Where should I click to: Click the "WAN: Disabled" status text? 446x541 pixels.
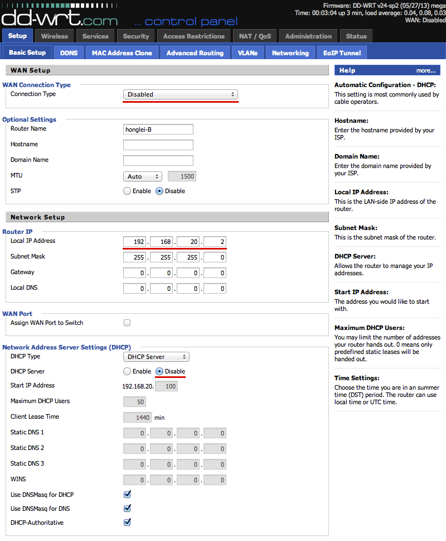point(425,20)
